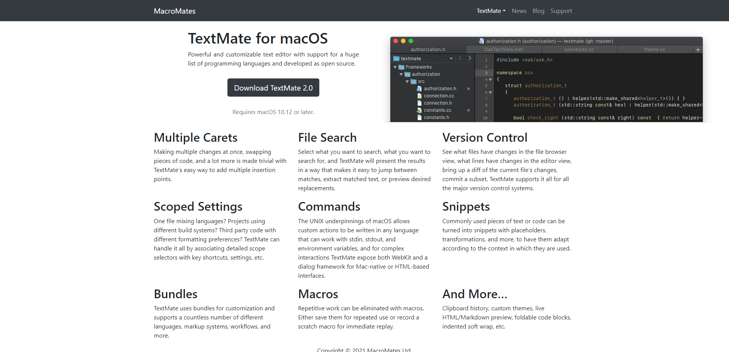Open the News page
This screenshot has height=352, width=729.
[519, 11]
